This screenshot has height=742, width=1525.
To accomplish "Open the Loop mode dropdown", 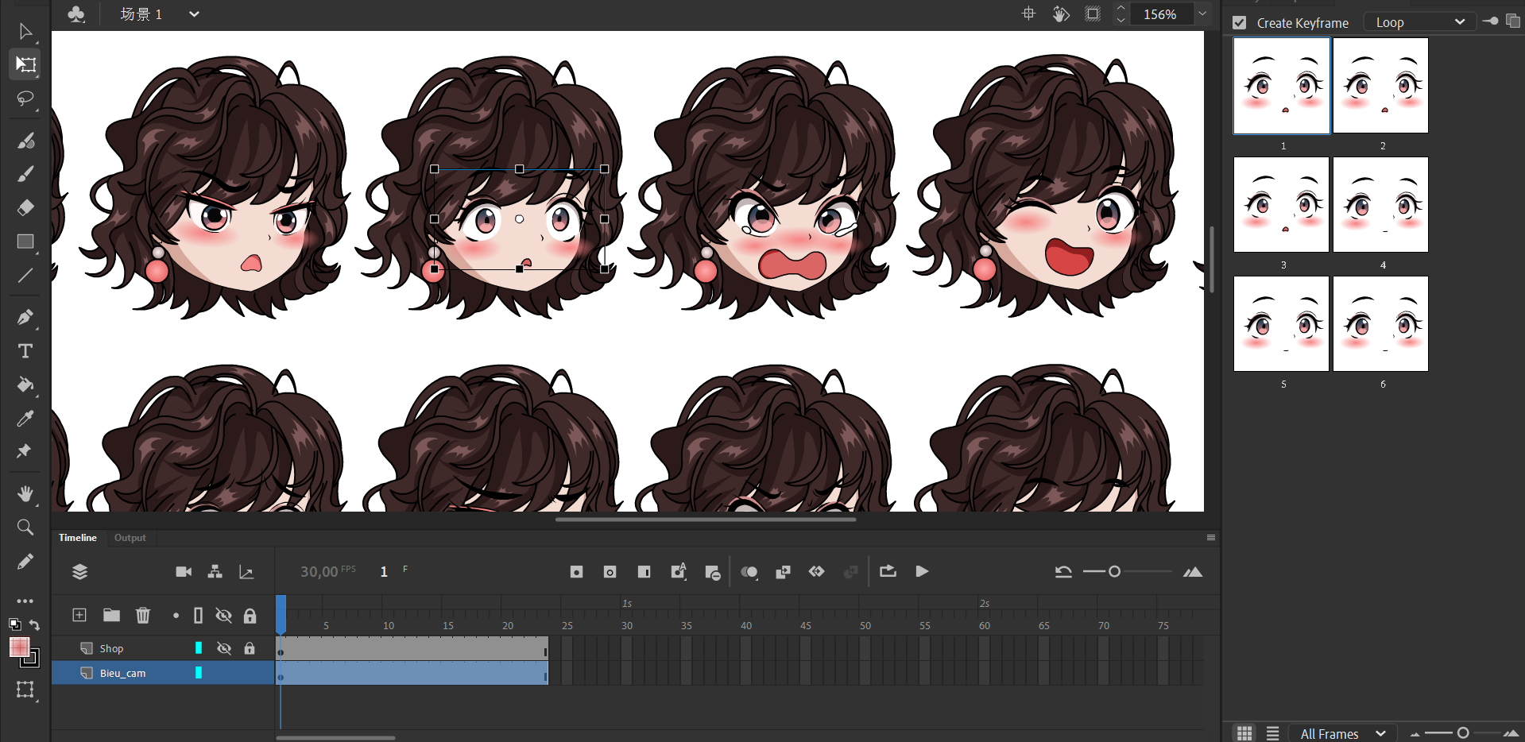I will pos(1419,23).
